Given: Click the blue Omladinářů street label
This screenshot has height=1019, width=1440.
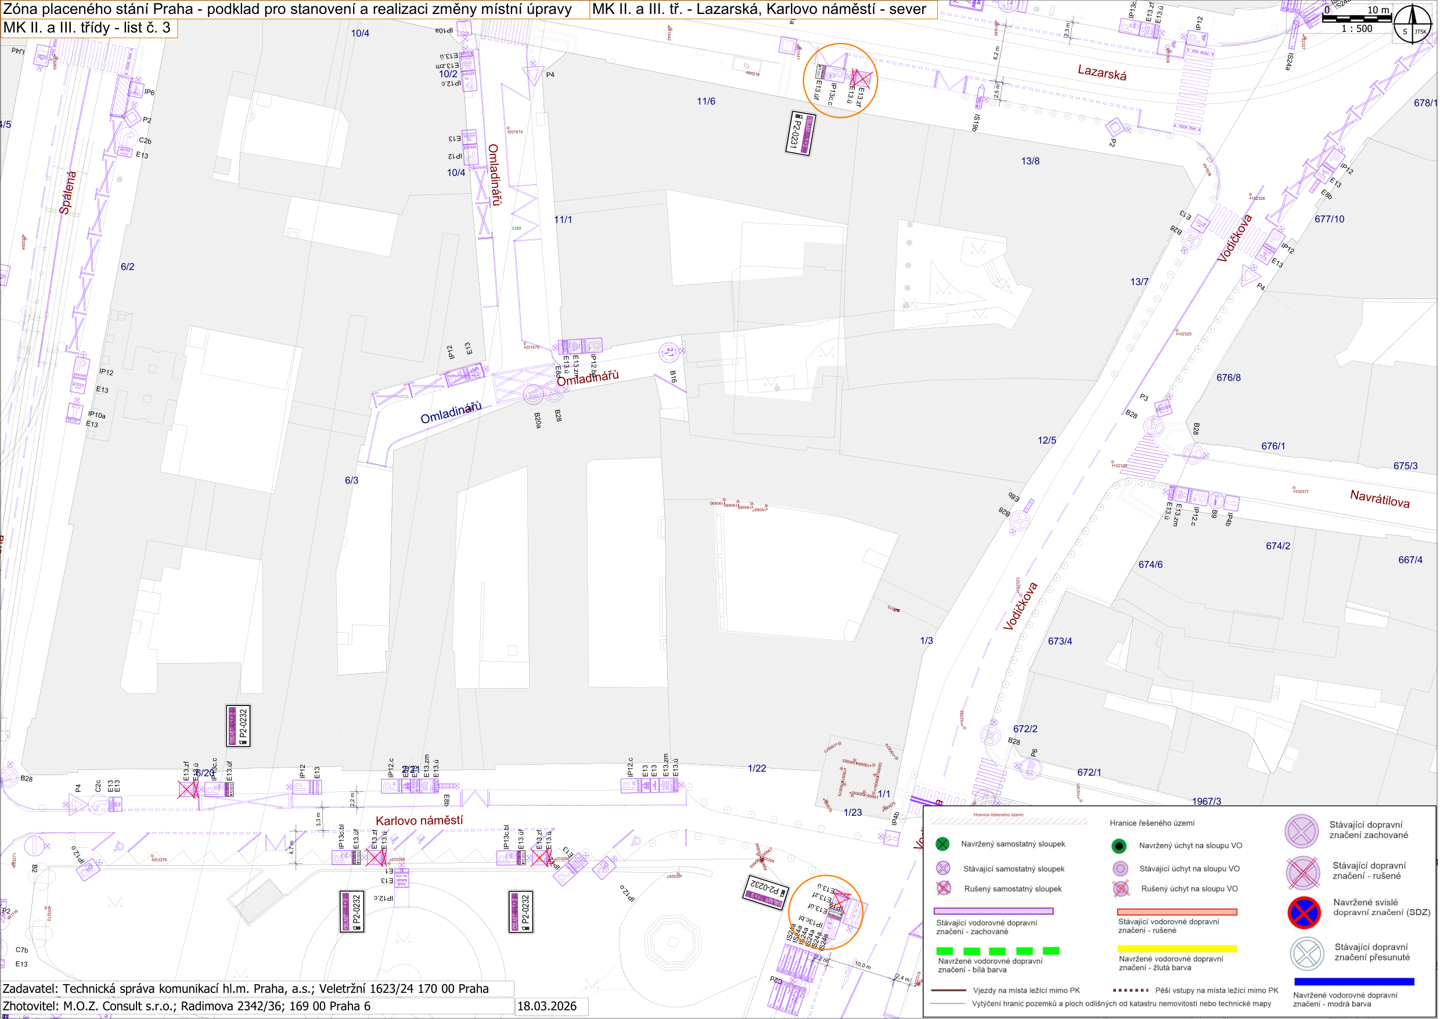Looking at the screenshot, I should click(x=451, y=412).
